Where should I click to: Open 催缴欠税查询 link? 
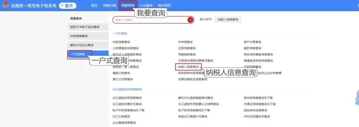pyautogui.click(x=121, y=73)
